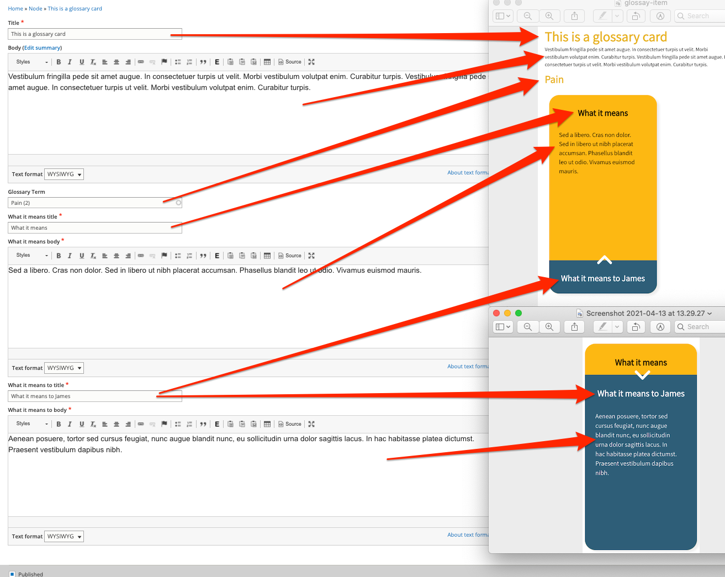Toggle bold in What it means body toolbar
This screenshot has width=725, height=577.
point(59,256)
